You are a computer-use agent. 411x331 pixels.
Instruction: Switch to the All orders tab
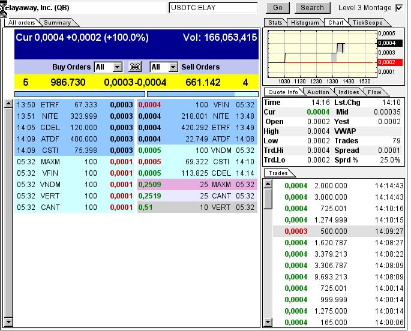point(22,23)
